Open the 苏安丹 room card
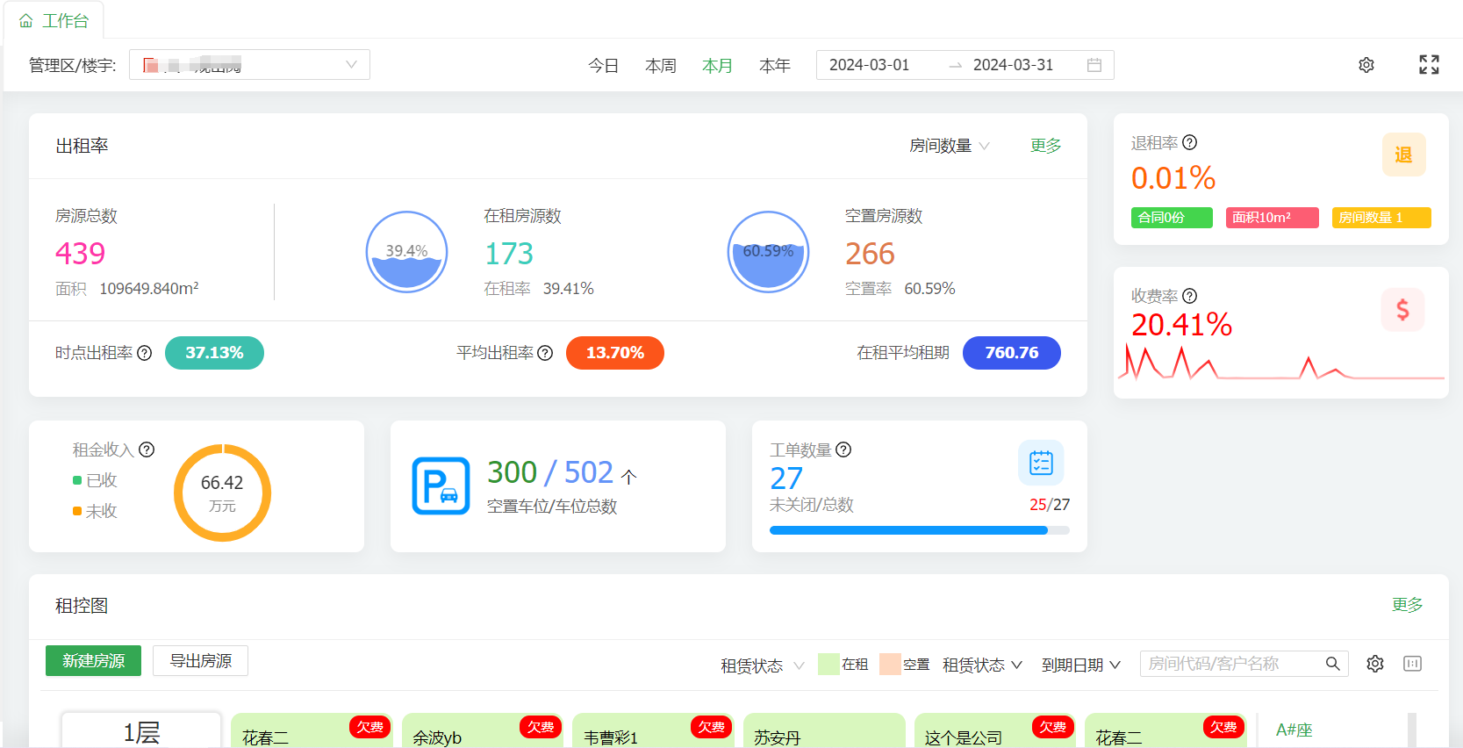Viewport: 1463px width, 748px height. tap(824, 731)
